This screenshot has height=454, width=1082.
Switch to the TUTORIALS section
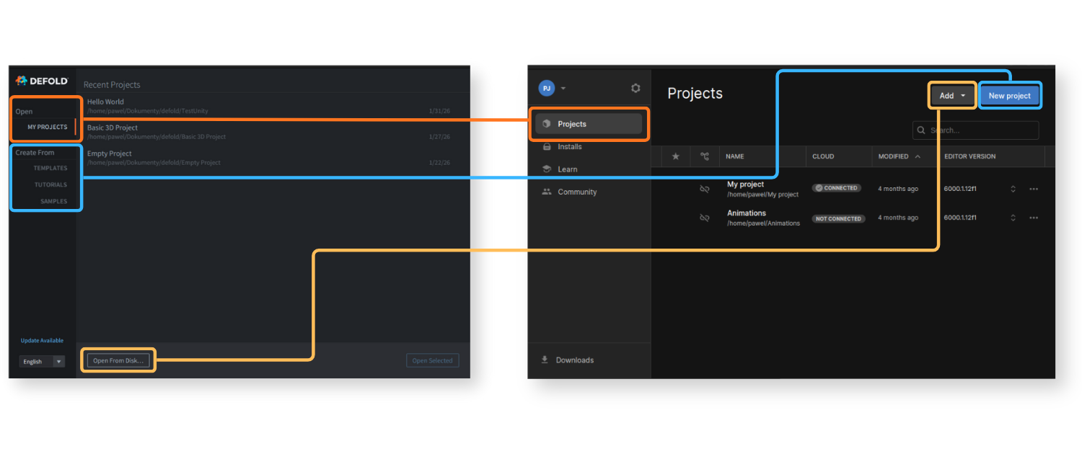tap(50, 184)
